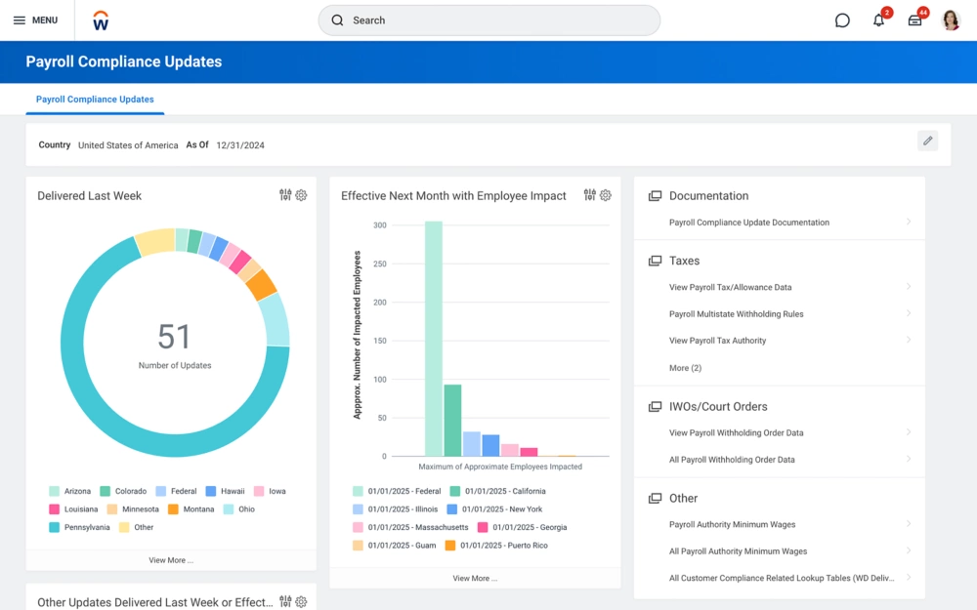Viewport: 977px width, 610px height.
Task: Open gear settings on Delivered Last Week chart
Action: pyautogui.click(x=301, y=195)
